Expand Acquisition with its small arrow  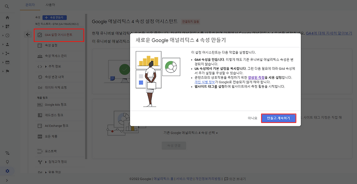(3, 53)
